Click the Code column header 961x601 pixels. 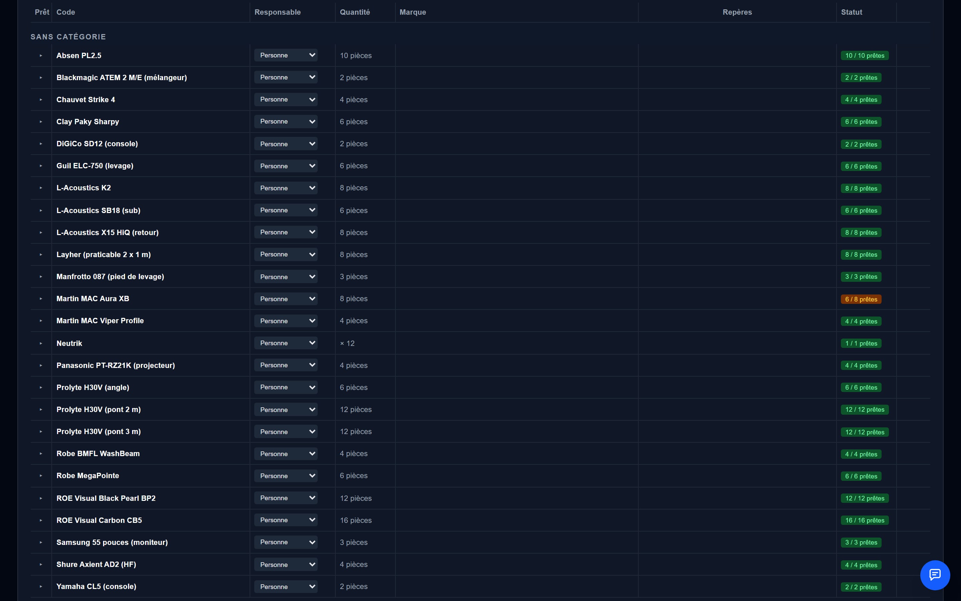coord(65,12)
